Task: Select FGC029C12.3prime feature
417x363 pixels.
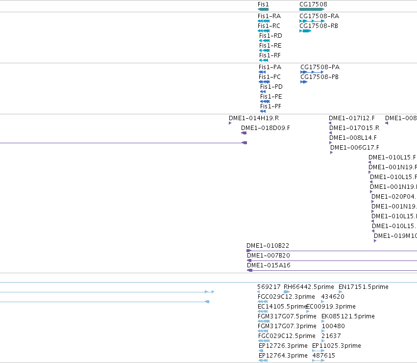Action: pyautogui.click(x=286, y=297)
